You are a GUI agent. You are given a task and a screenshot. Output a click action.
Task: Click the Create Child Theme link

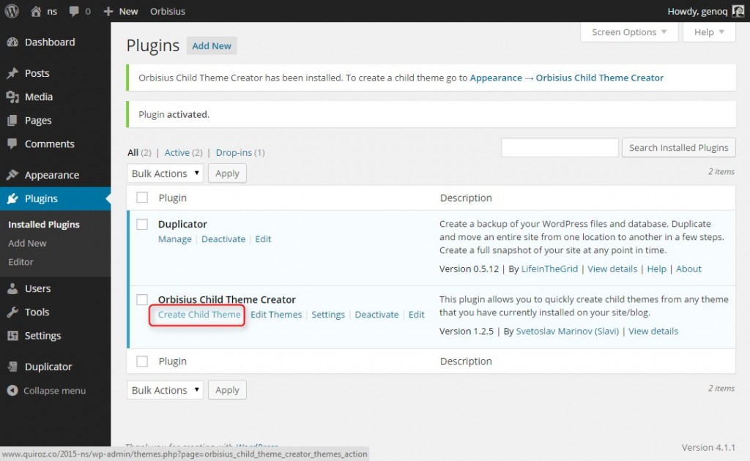pyautogui.click(x=199, y=315)
